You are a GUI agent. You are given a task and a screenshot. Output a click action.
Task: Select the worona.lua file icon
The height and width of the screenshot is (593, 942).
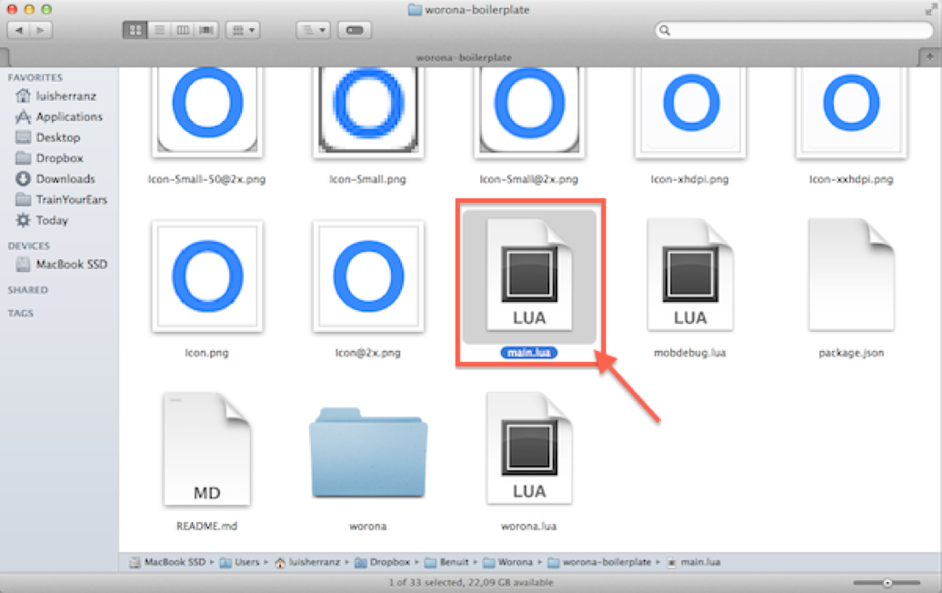pyautogui.click(x=528, y=449)
